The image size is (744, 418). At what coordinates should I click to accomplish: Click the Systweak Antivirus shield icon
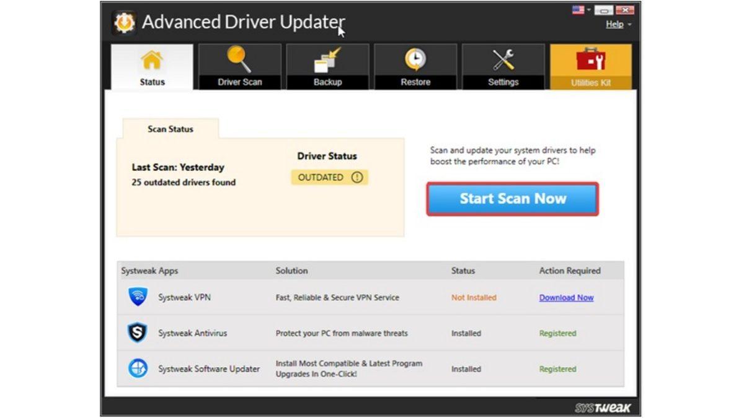138,333
